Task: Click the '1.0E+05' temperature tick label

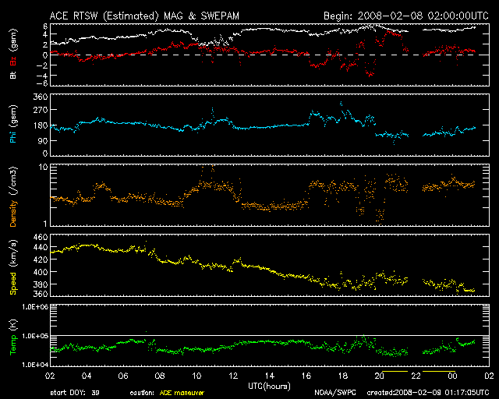Action: click(35, 337)
